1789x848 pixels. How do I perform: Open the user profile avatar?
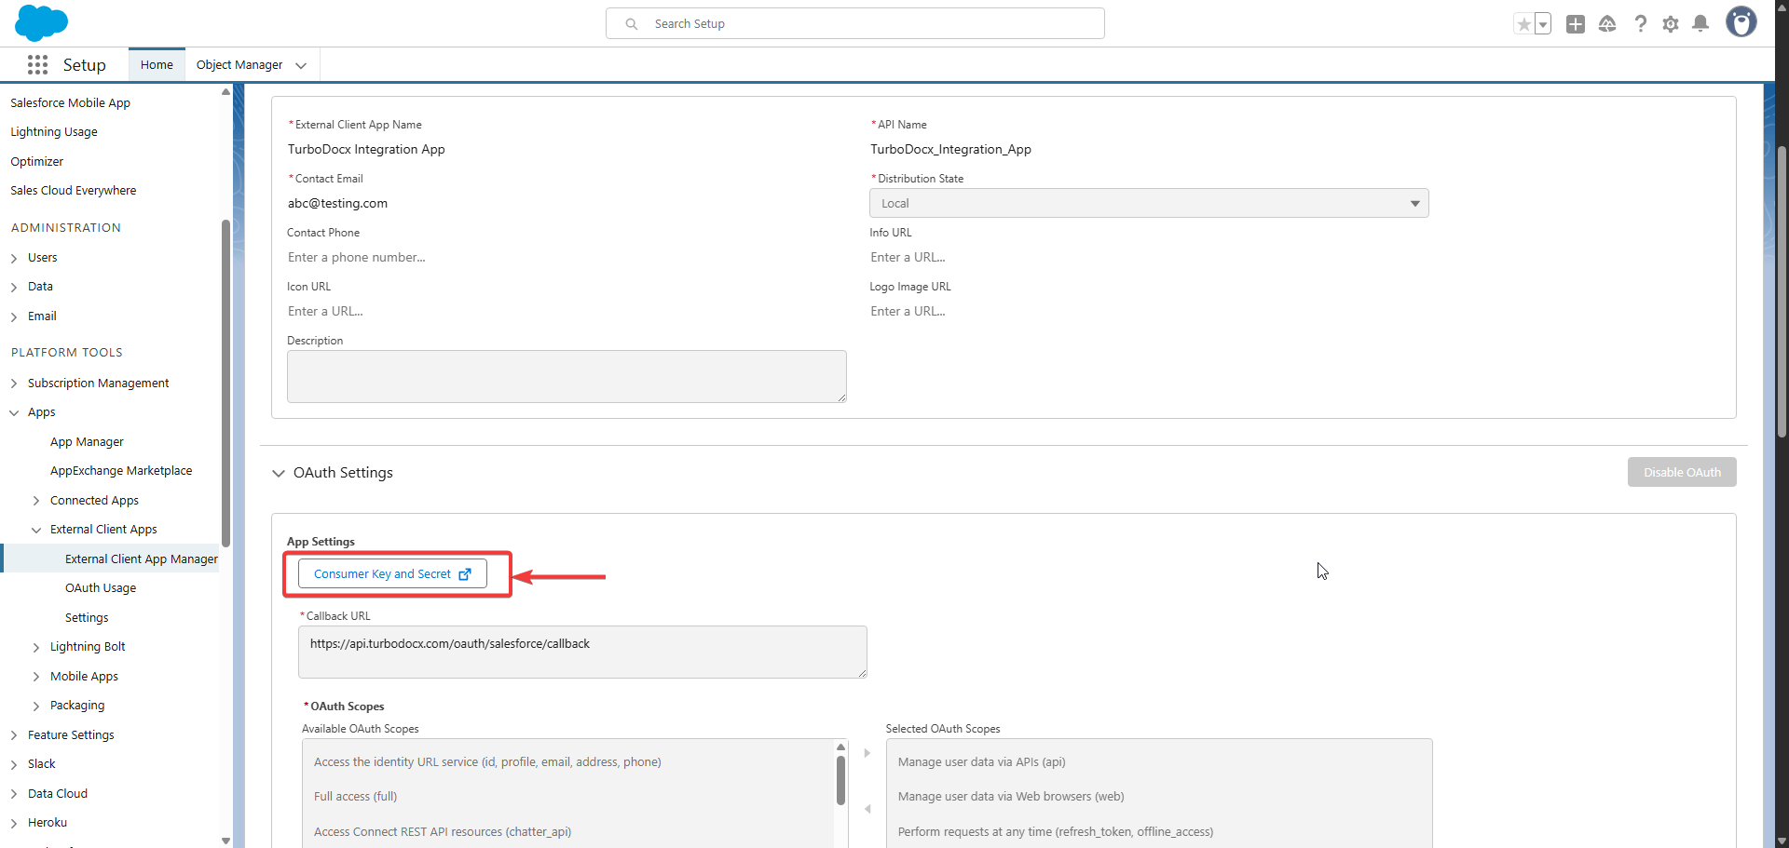(x=1741, y=21)
